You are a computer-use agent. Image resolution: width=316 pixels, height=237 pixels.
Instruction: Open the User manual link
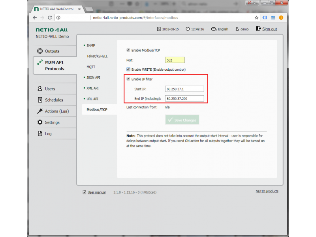(96, 192)
